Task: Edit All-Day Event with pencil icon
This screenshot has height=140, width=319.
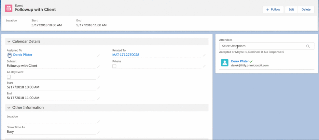Action: [98, 77]
